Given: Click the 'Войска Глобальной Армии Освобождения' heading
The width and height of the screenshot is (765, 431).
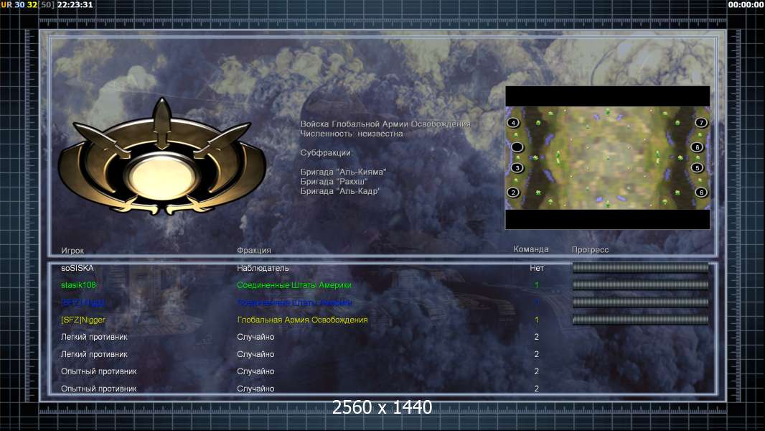Looking at the screenshot, I should [x=385, y=124].
